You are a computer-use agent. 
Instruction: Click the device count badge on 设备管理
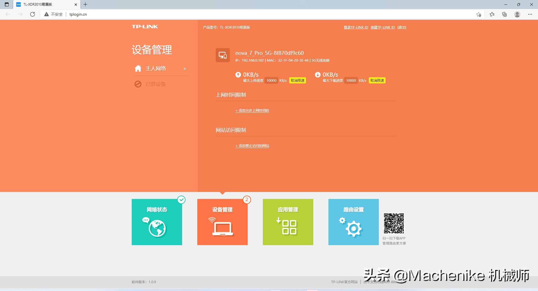(x=247, y=200)
